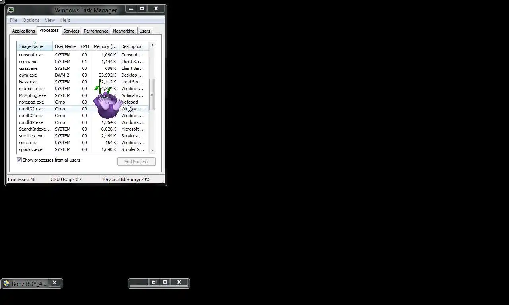Sort by Memory column header
This screenshot has height=305, width=509.
105,46
